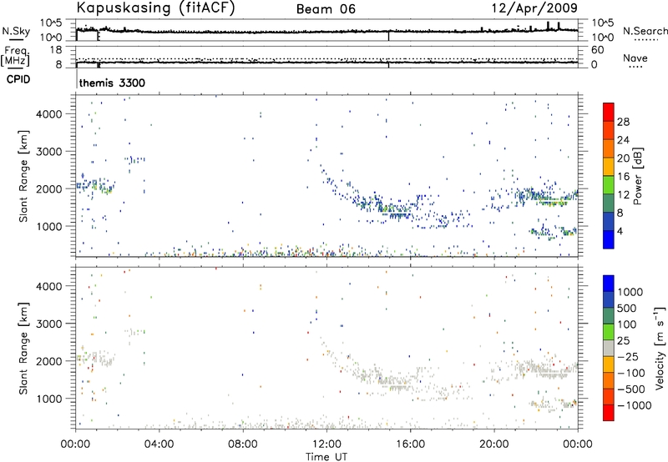Click the 16:00 time tick label
668x462 pixels.
[410, 444]
